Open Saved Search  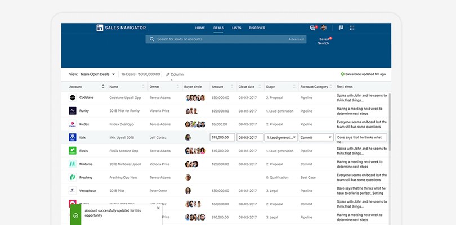[323, 42]
